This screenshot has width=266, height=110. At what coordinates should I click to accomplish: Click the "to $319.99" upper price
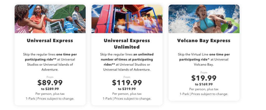(127, 89)
